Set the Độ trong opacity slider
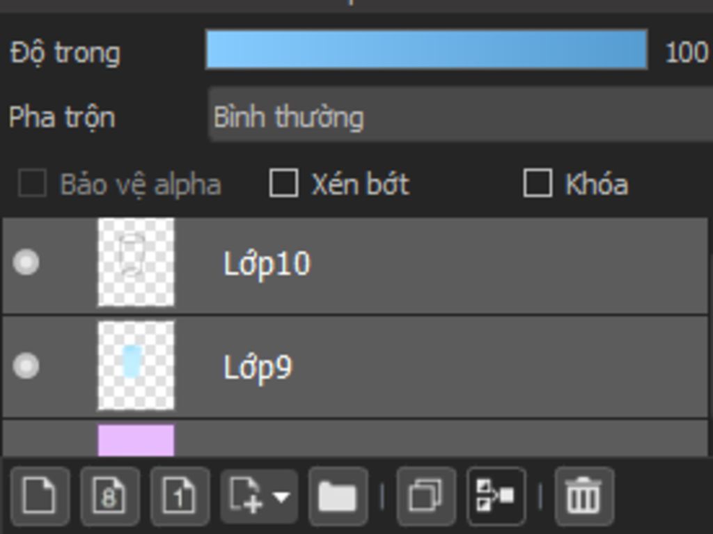713x534 pixels. (x=427, y=49)
